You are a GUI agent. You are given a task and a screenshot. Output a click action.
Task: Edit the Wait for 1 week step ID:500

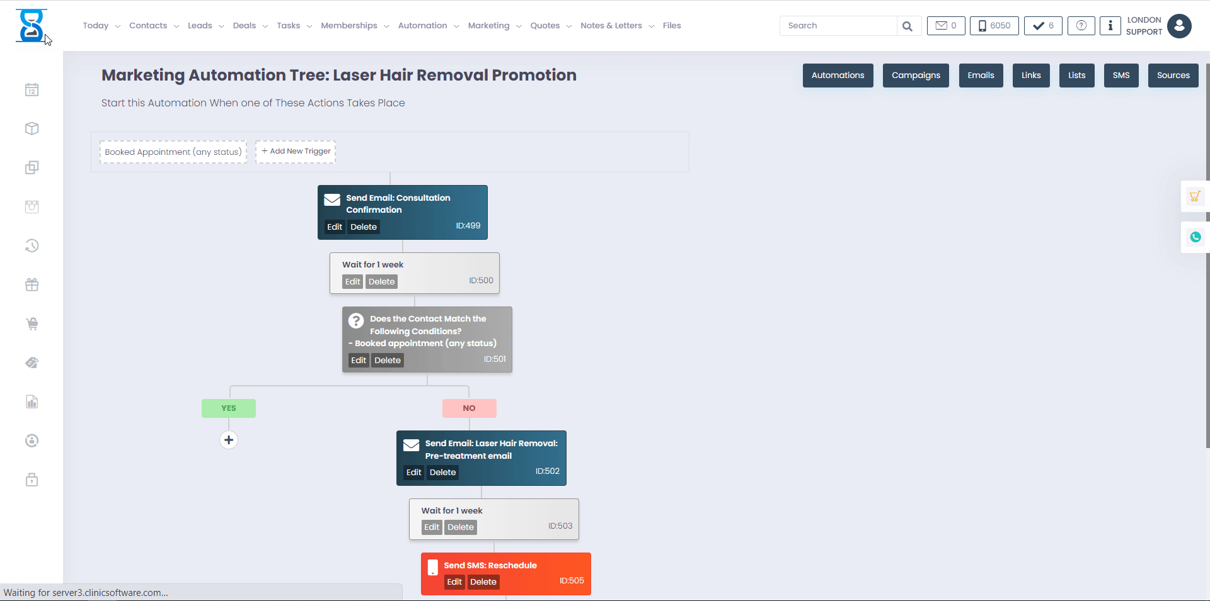[352, 281]
